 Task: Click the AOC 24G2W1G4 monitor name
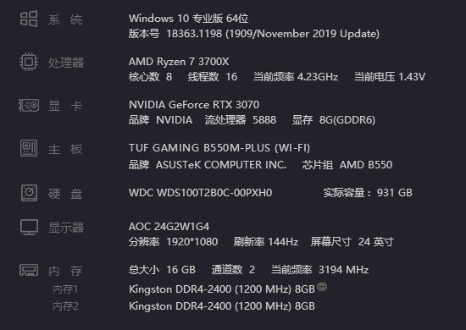click(169, 227)
